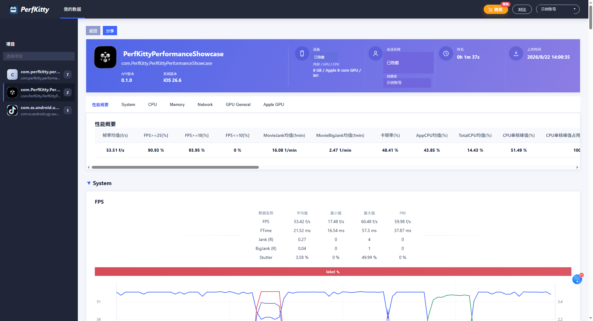
Task: Click the hidden session name field 已隐藏
Action: coord(408,63)
